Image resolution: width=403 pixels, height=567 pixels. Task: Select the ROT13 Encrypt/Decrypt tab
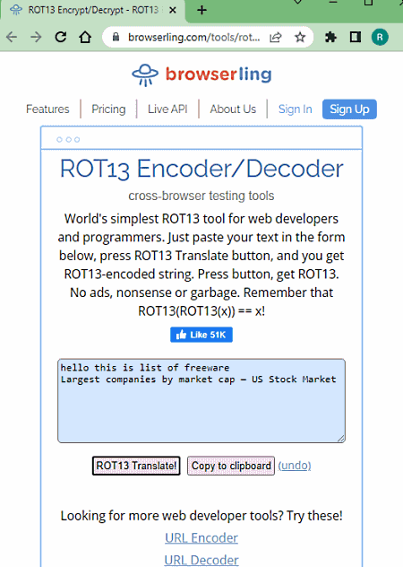point(93,10)
